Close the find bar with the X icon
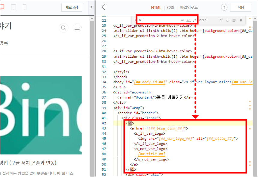 [x=241, y=20]
